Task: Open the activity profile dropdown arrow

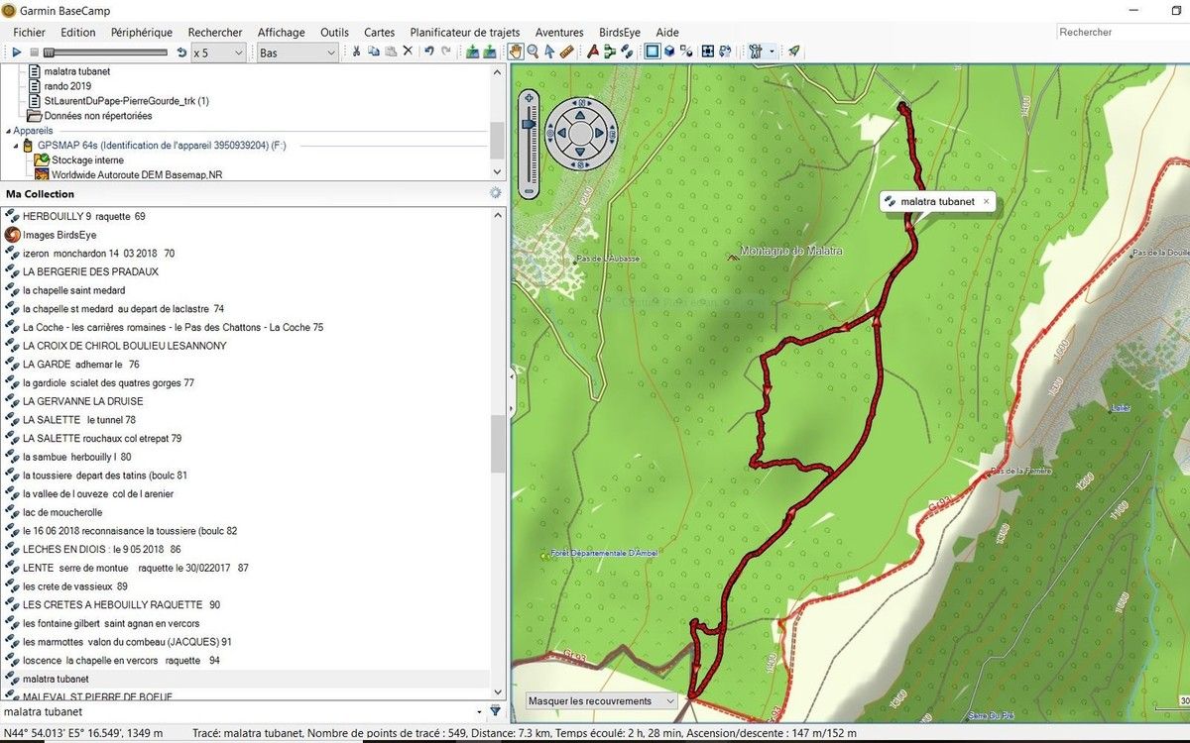Action: click(x=772, y=53)
